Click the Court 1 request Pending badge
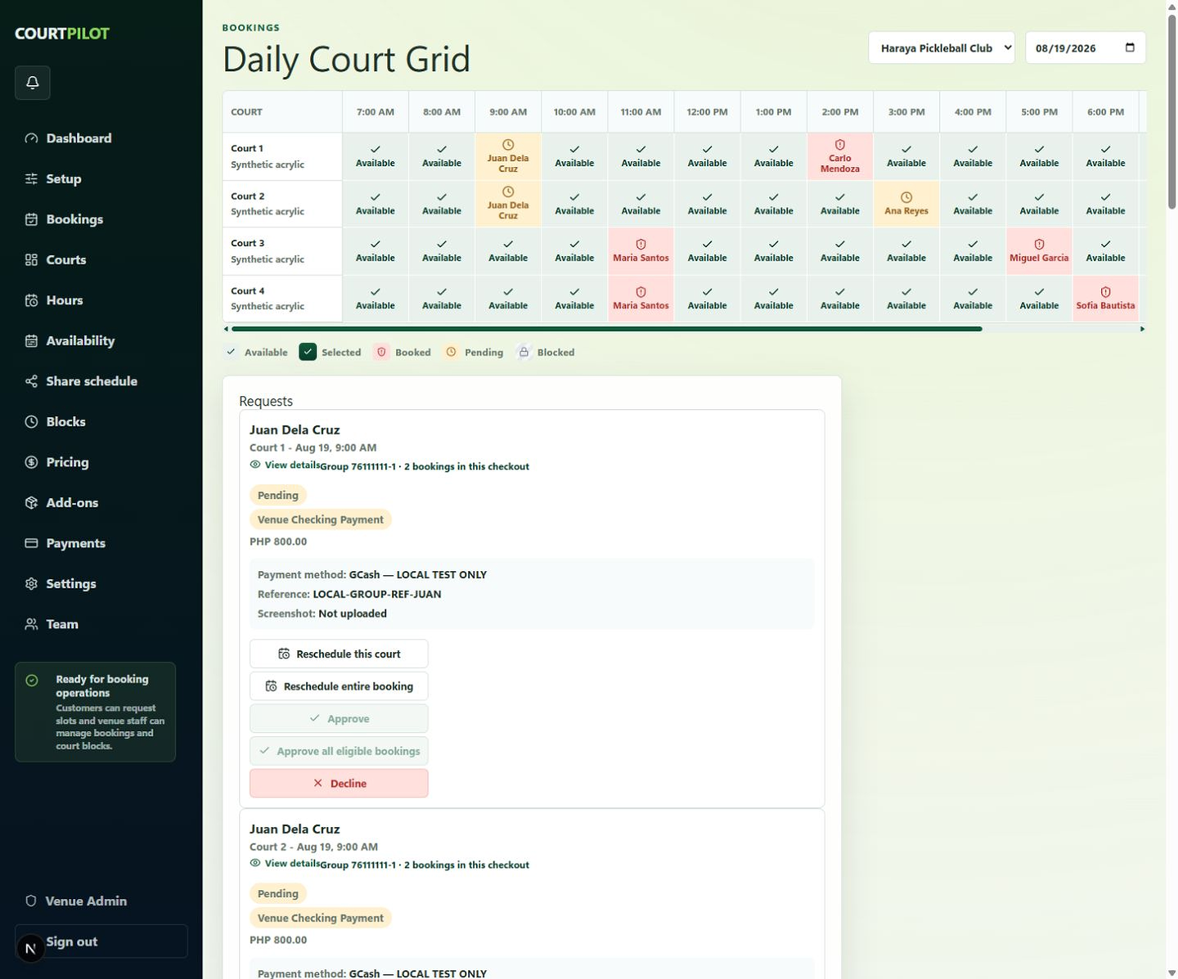 (278, 495)
